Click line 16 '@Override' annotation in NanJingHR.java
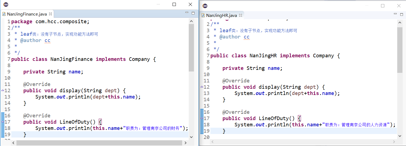 [x=236, y=112]
